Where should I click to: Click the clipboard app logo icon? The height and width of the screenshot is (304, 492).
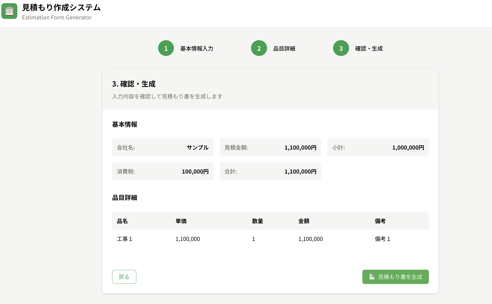(9, 11)
